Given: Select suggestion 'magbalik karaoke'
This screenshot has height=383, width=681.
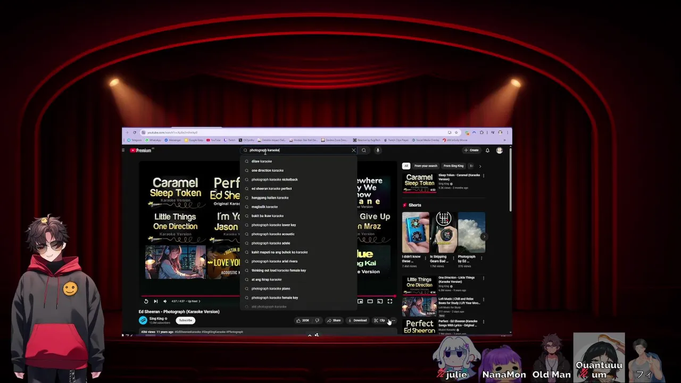Looking at the screenshot, I should click(x=298, y=206).
